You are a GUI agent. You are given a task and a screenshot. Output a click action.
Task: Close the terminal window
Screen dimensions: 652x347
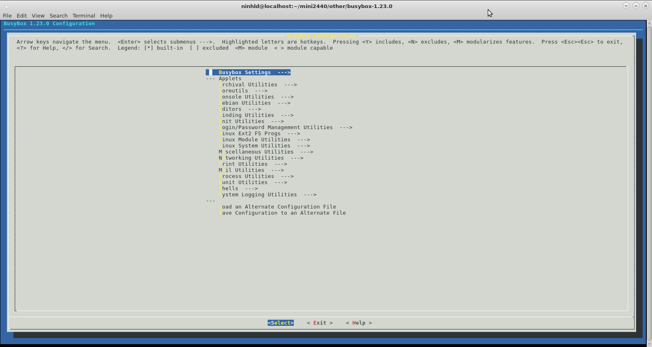[x=645, y=6]
